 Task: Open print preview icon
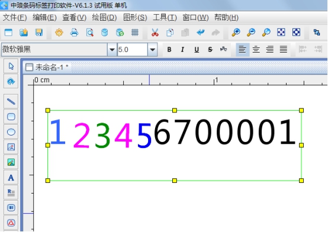pos(90,33)
